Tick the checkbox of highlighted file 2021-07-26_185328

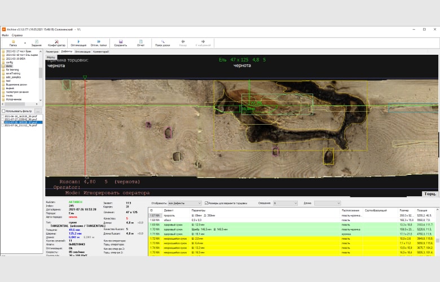[3, 122]
